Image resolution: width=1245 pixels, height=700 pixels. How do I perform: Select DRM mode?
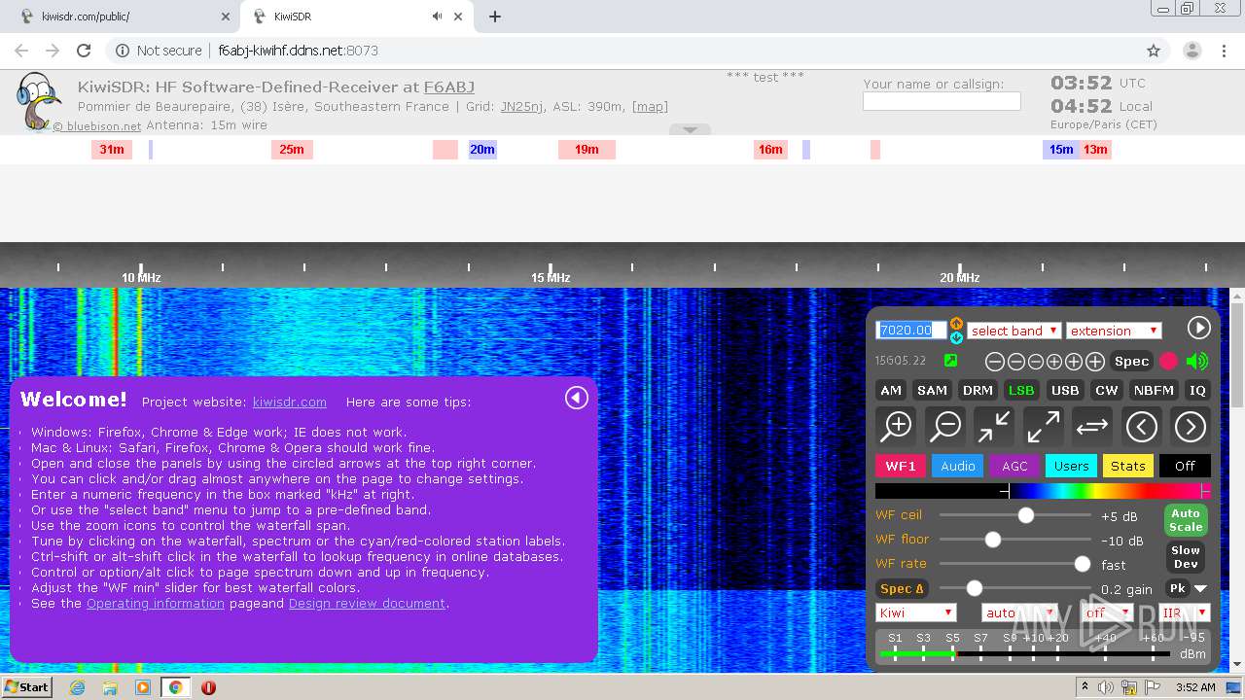(978, 390)
